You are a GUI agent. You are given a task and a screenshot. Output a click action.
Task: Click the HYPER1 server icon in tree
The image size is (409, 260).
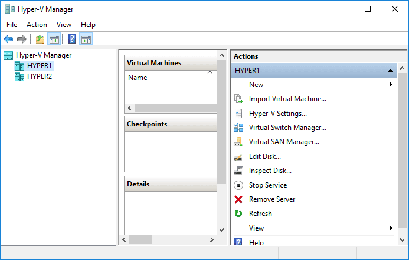(19, 66)
